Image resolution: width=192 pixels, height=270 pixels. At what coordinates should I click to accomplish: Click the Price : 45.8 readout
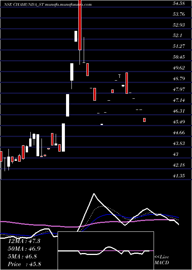tap(24, 264)
